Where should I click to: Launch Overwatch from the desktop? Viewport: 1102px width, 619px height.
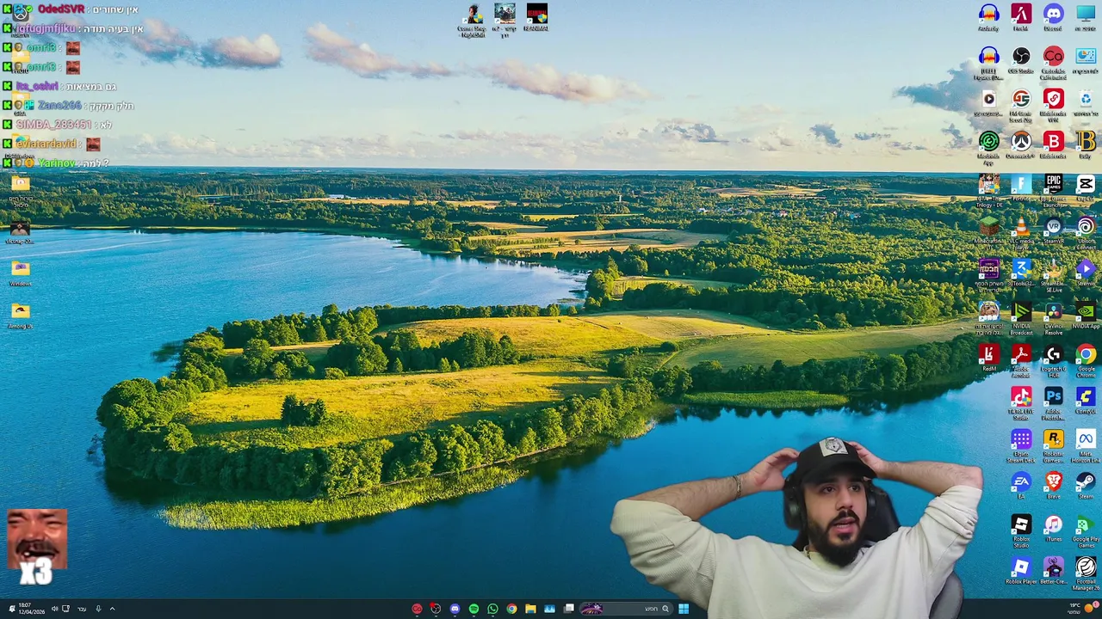tap(1021, 142)
